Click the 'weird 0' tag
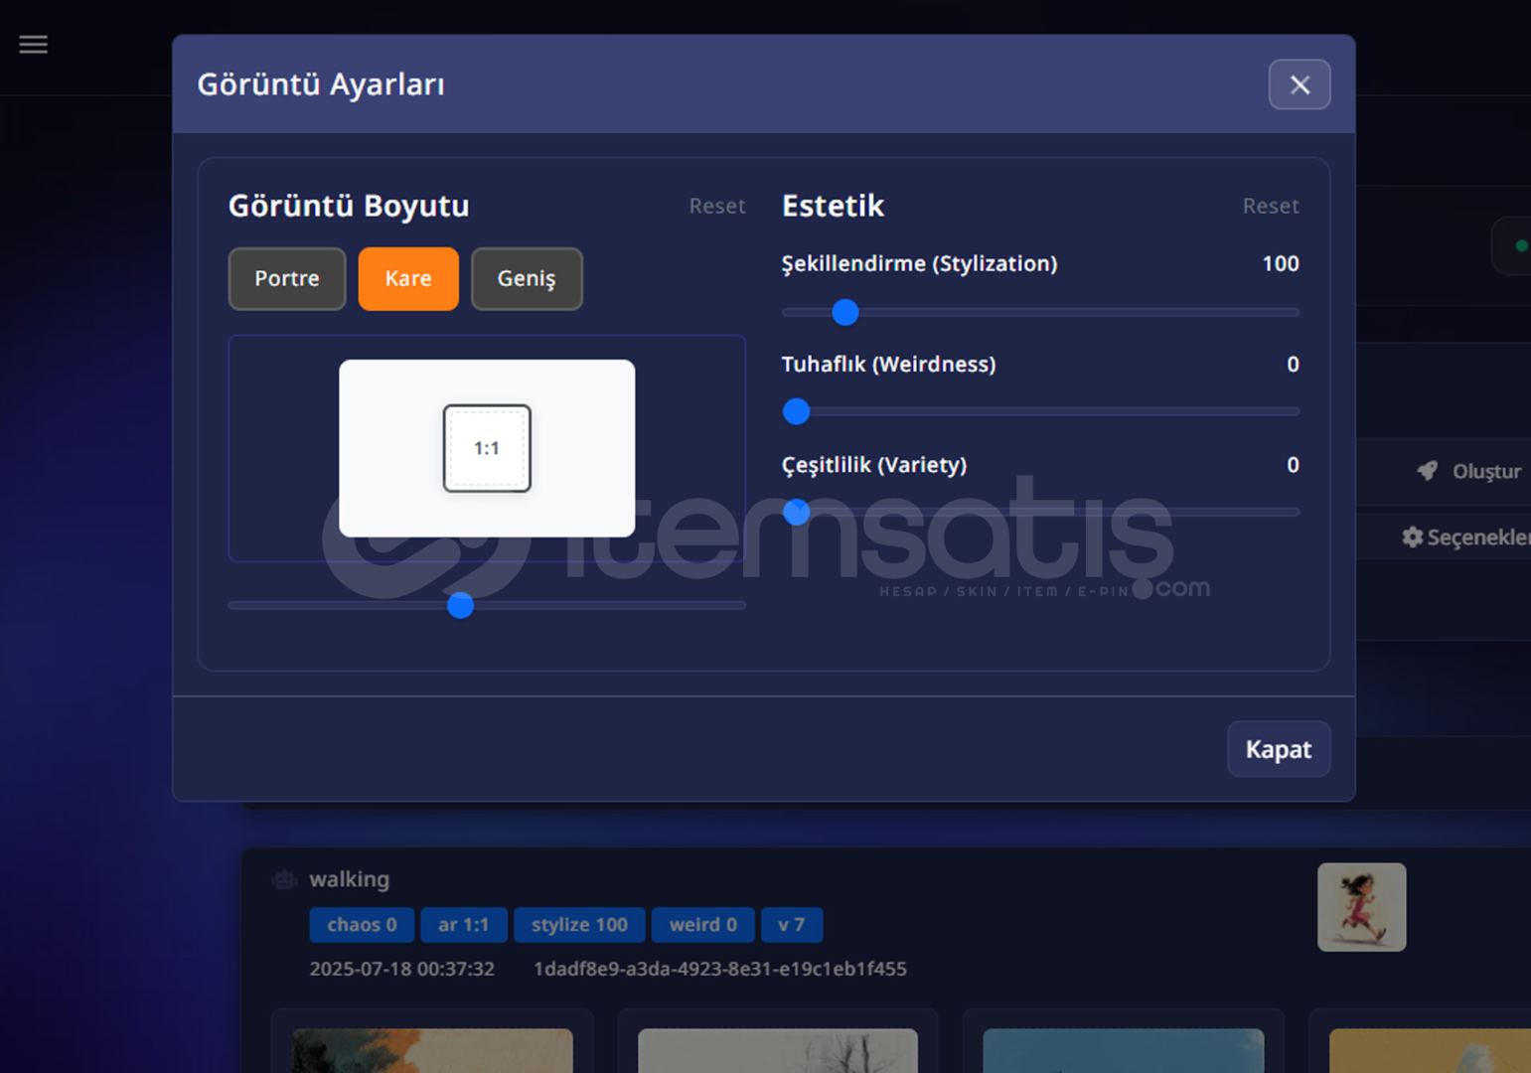This screenshot has height=1073, width=1531. 703,925
